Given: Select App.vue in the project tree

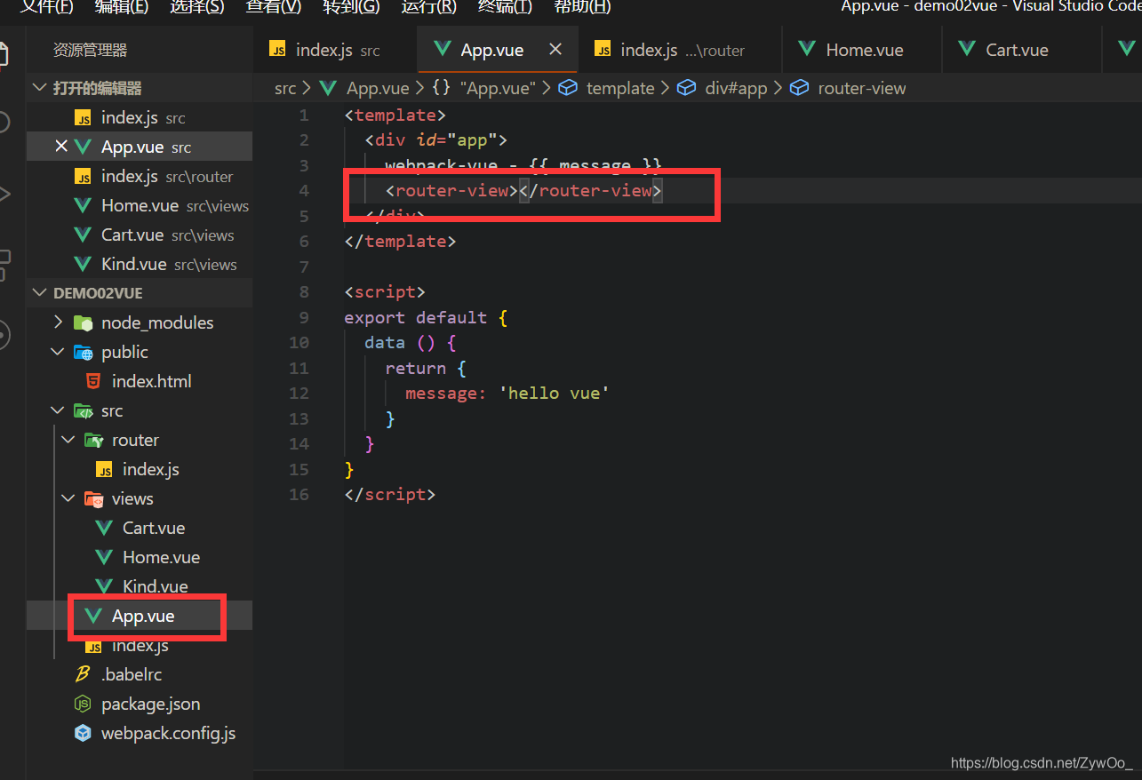Looking at the screenshot, I should point(140,616).
